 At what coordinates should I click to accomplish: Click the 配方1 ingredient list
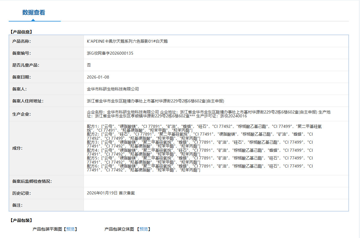(204, 128)
